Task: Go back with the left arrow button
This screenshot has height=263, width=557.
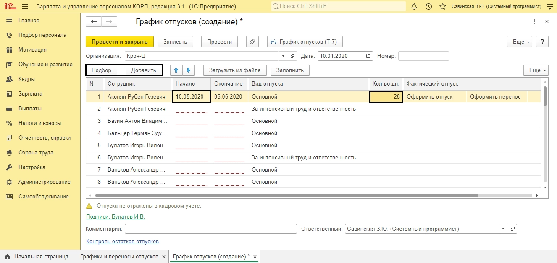Action: (x=94, y=22)
